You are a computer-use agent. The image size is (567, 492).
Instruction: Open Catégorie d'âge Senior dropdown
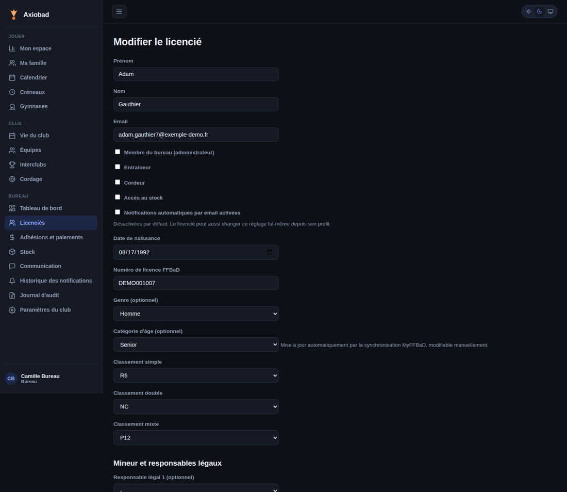click(x=196, y=345)
